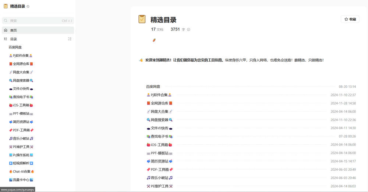Open PE维护工具 in sidebar tree
Viewport: 368px width, 192px height.
coord(21,147)
